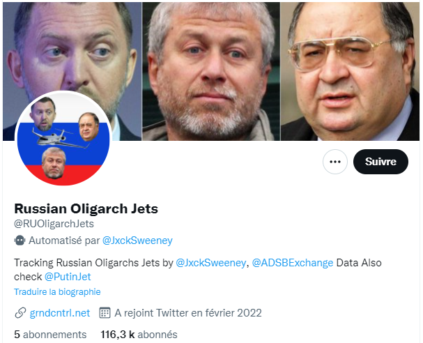Click Traduire la biographie
The image size is (423, 343).
57,291
